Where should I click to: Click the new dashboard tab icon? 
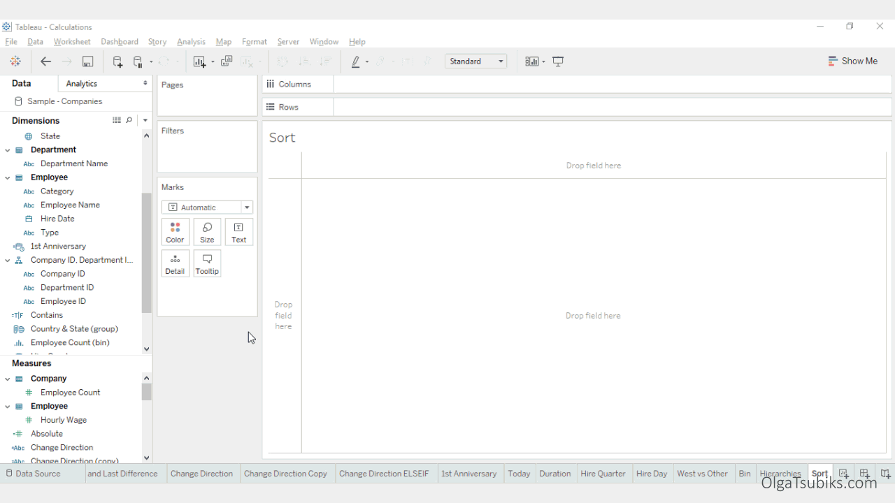(x=865, y=473)
